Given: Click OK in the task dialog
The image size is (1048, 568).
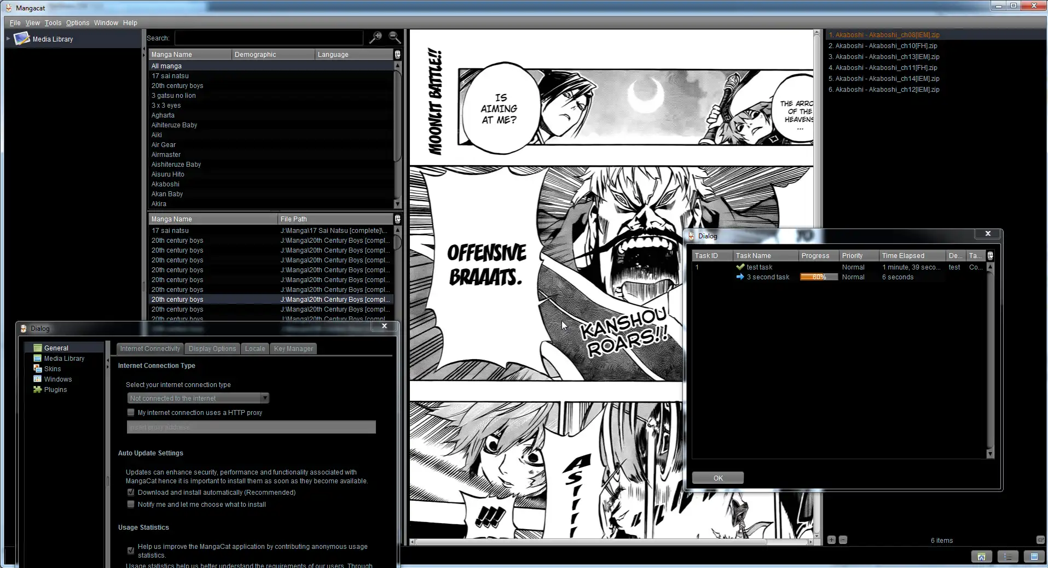Looking at the screenshot, I should tap(718, 478).
